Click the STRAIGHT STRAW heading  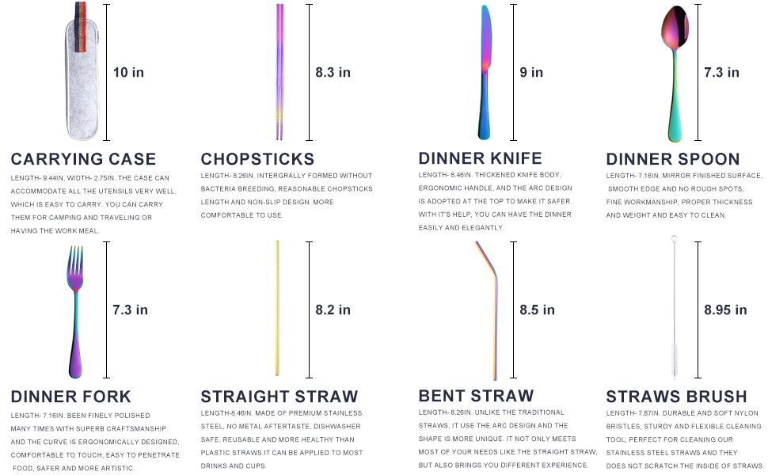point(279,397)
